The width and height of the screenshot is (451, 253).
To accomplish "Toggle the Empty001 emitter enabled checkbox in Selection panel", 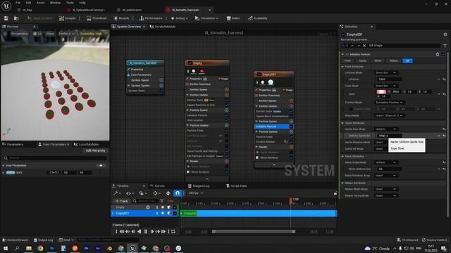I will click(x=343, y=34).
